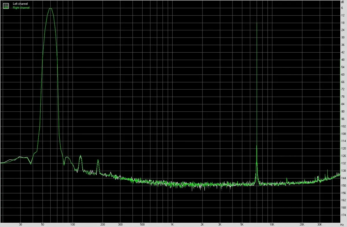This screenshot has width=347, height=227.
Task: Click the 20K frequency axis label
Action: tap(302, 224)
